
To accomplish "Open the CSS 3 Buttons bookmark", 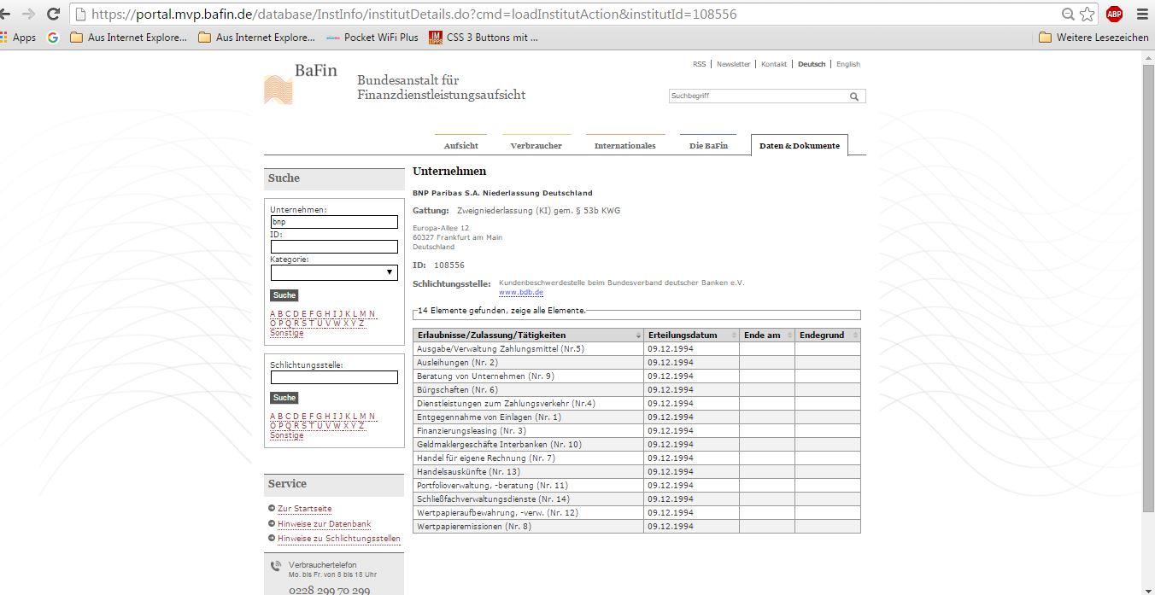I will (x=484, y=38).
